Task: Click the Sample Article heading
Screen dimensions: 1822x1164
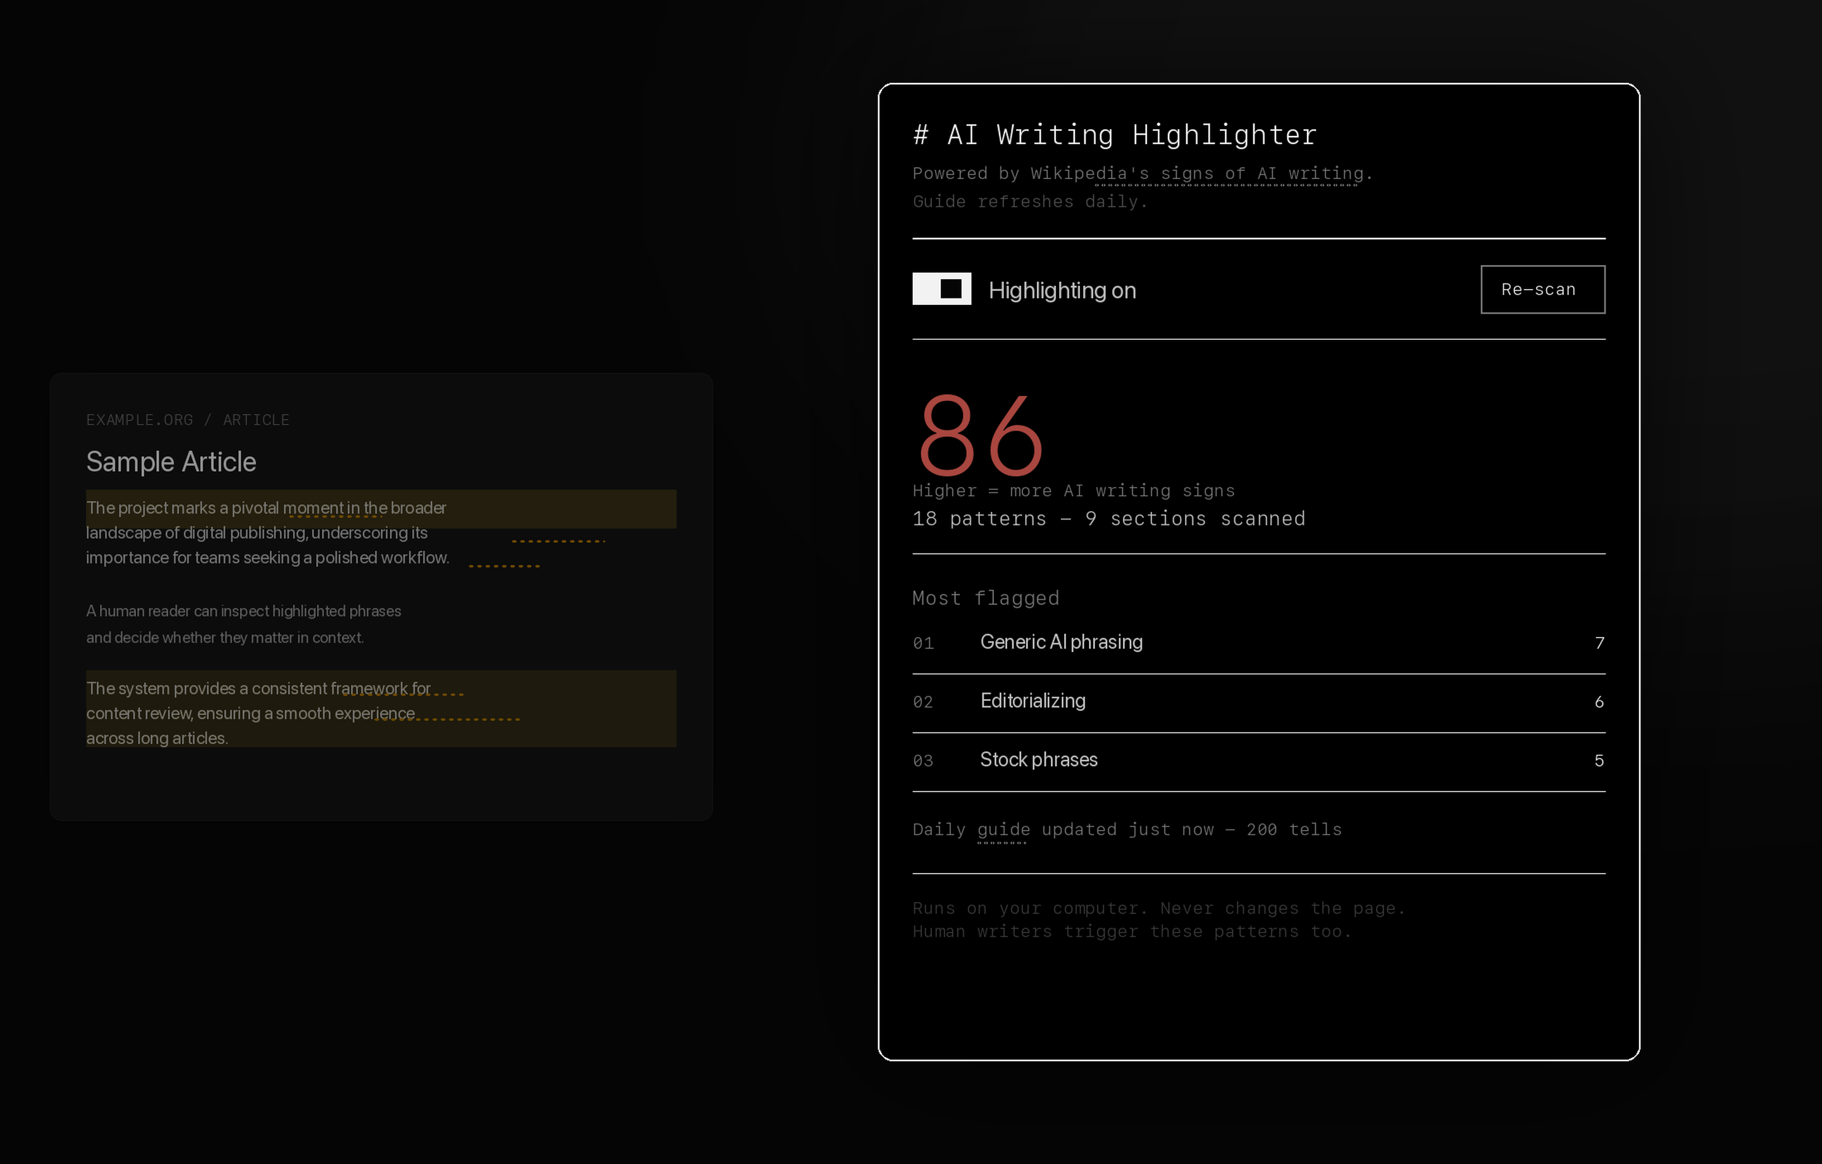Action: coord(171,462)
